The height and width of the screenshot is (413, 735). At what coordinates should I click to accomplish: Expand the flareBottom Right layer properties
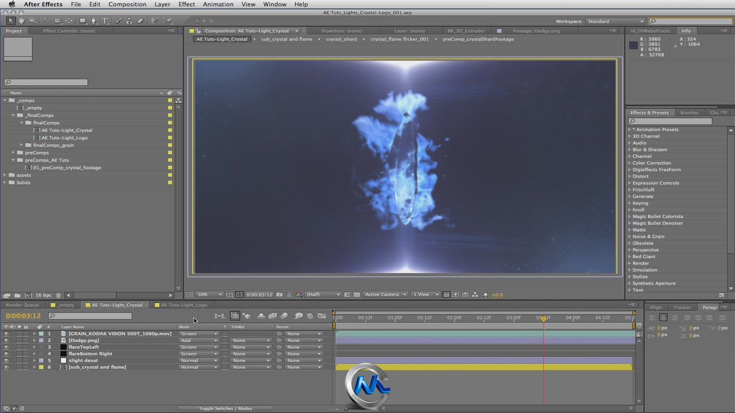point(34,354)
